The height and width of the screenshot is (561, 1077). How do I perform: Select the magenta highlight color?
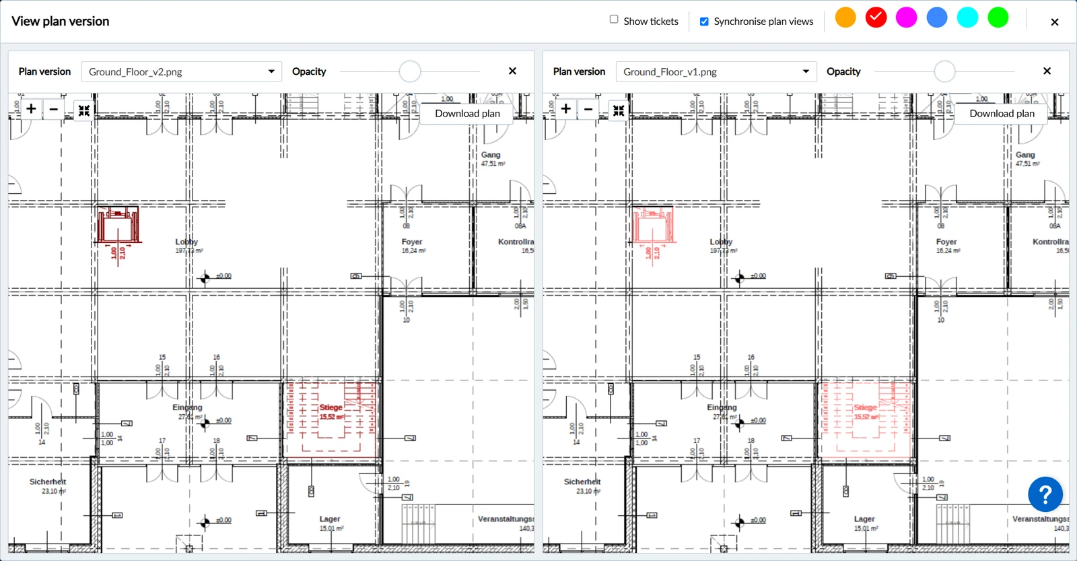click(906, 18)
